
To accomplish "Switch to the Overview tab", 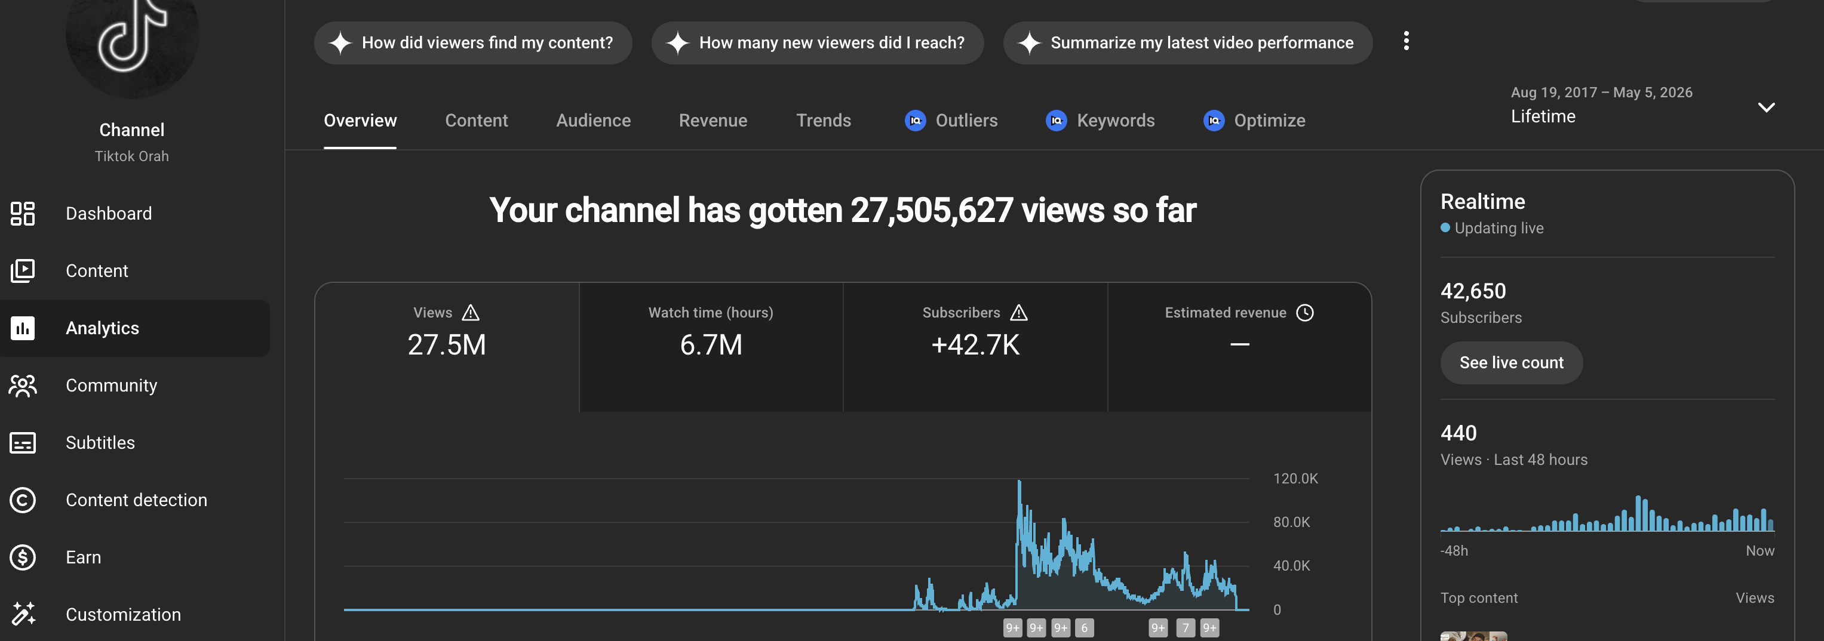I will (360, 121).
